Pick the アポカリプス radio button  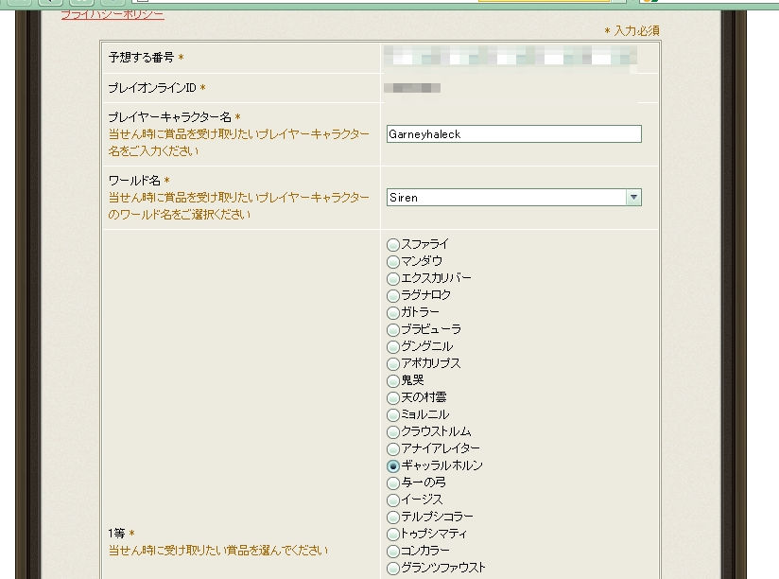pyautogui.click(x=393, y=363)
